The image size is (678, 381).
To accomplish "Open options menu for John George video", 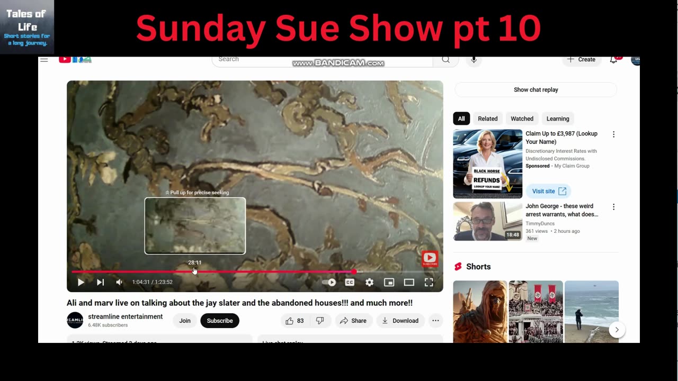I will [614, 207].
